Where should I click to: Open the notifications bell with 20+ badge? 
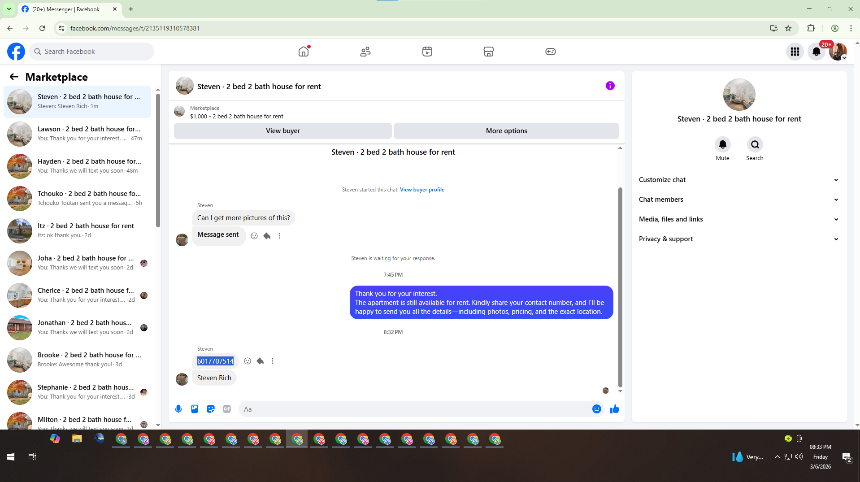tap(817, 52)
